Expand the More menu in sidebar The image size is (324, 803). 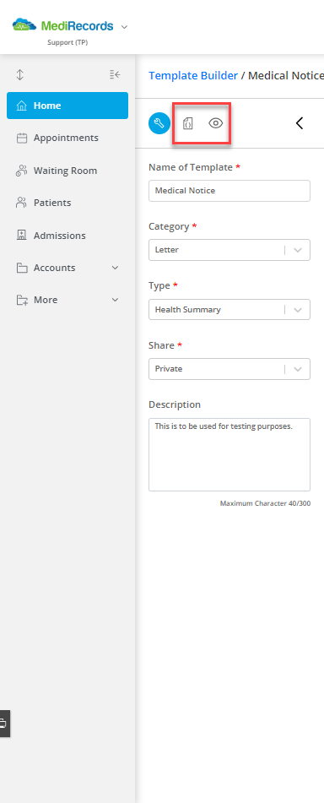(x=67, y=300)
